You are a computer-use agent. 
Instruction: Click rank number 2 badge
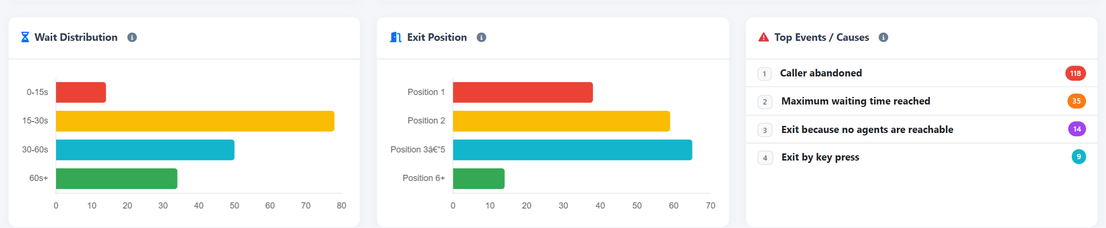point(765,102)
